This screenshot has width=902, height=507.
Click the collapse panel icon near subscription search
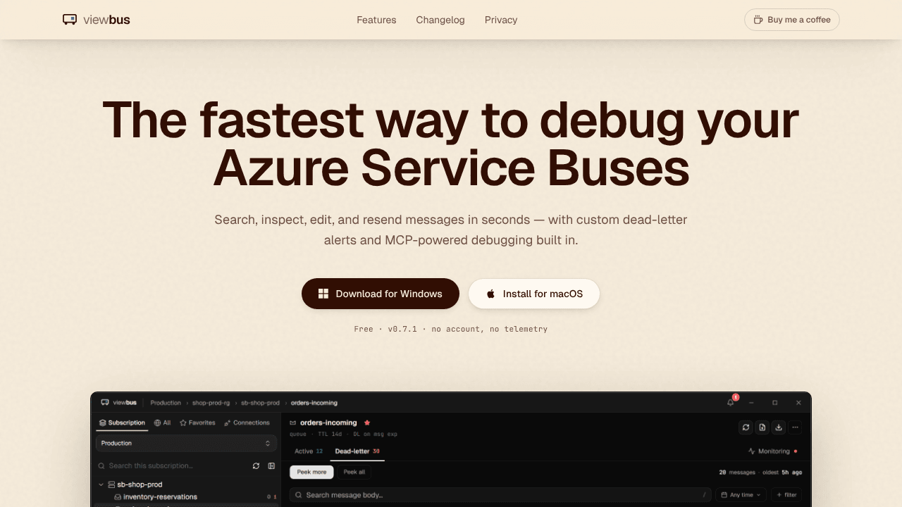(x=271, y=466)
